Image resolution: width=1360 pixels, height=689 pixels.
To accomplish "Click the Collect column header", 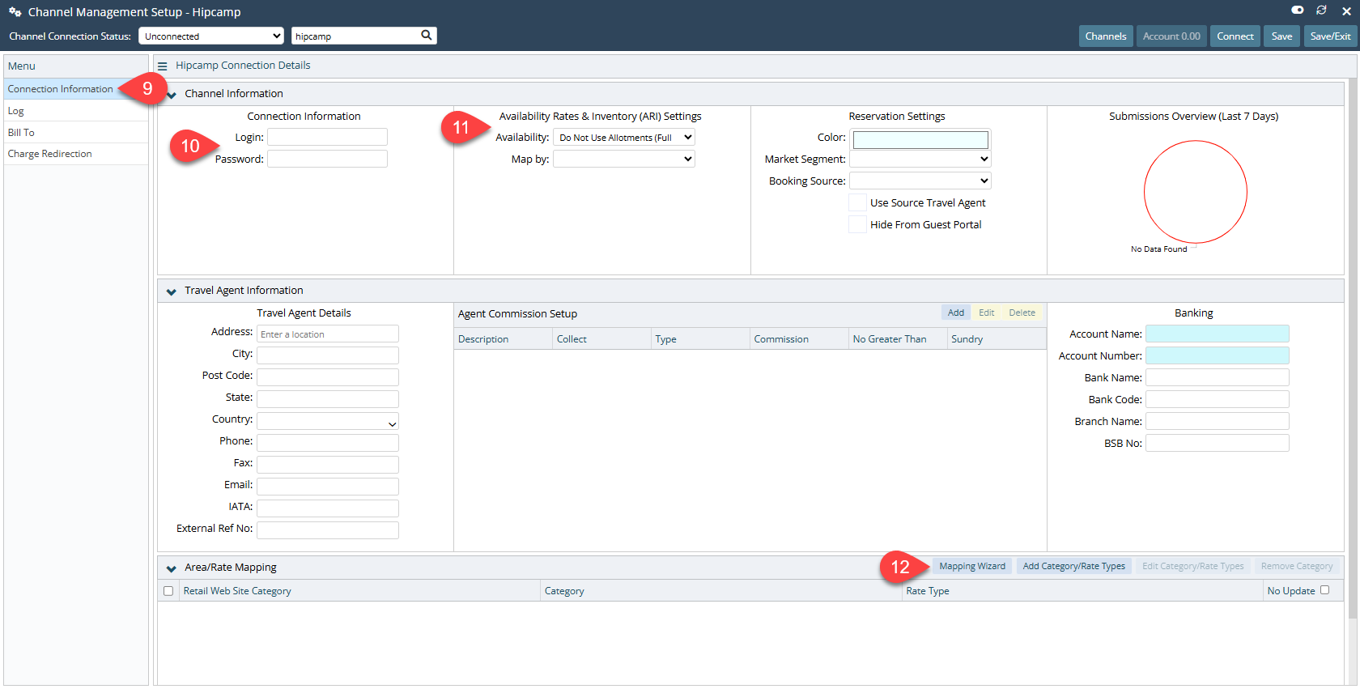I will [x=602, y=339].
